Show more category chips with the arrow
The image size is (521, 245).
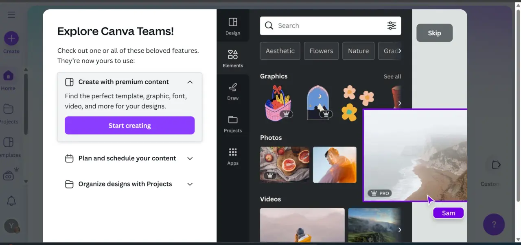400,51
